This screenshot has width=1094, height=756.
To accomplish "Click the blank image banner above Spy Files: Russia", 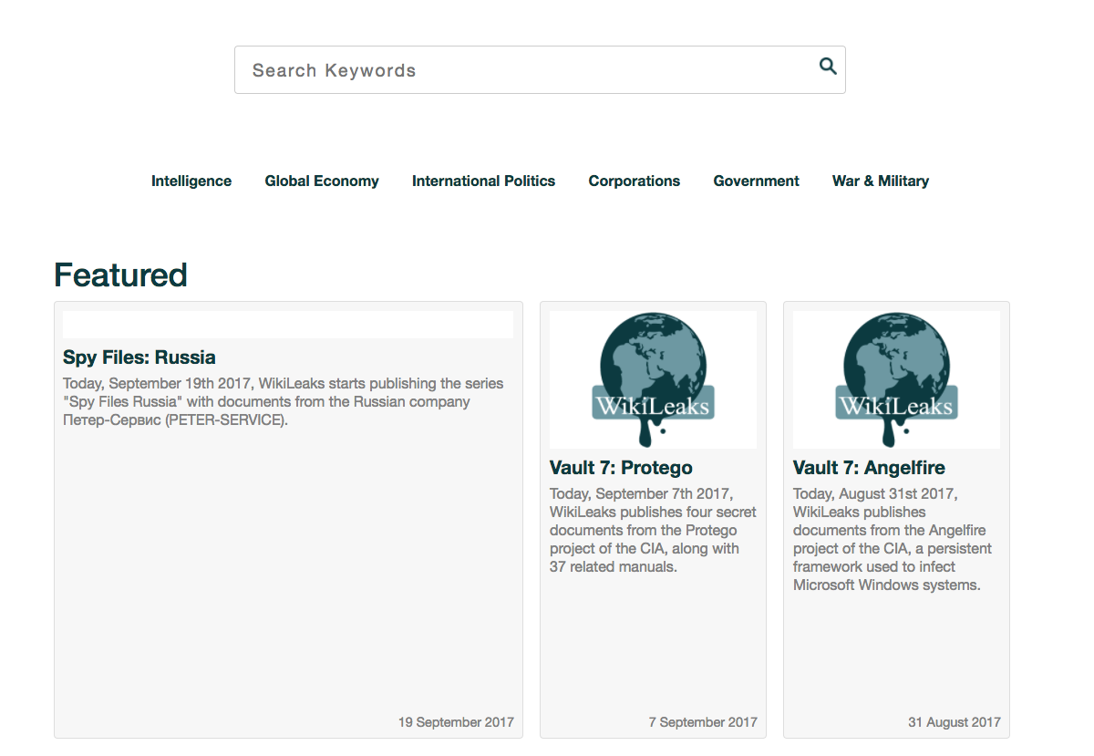I will tap(287, 325).
